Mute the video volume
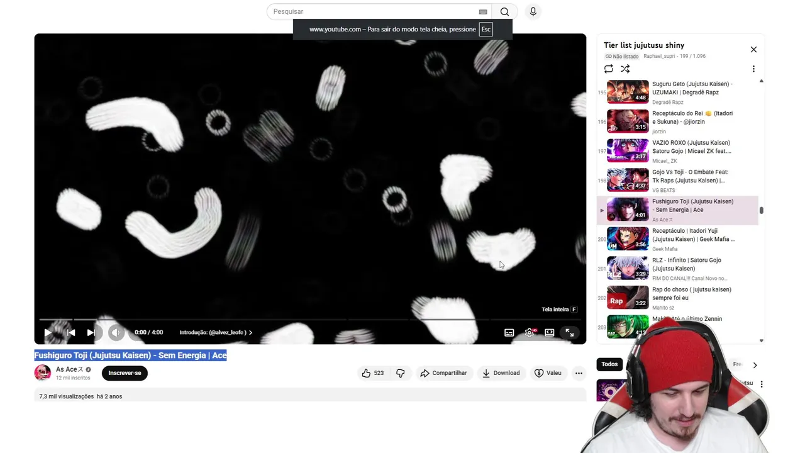This screenshot has height=453, width=805. point(116,332)
